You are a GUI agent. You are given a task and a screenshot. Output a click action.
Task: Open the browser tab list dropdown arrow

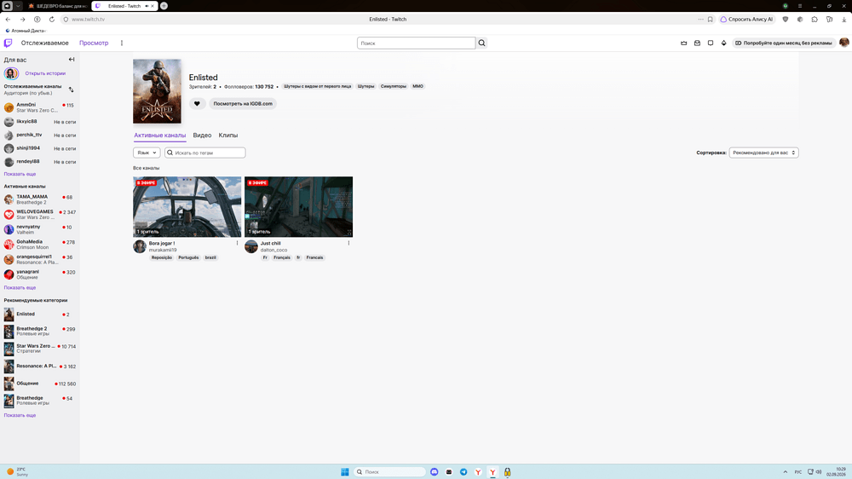18,5
